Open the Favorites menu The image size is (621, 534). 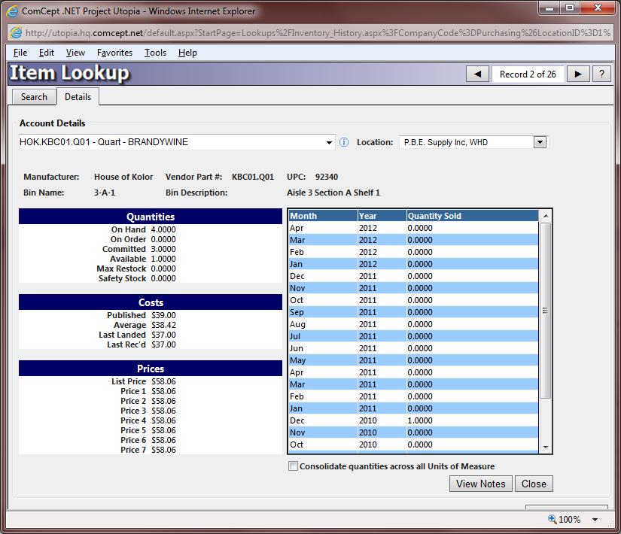pyautogui.click(x=114, y=53)
